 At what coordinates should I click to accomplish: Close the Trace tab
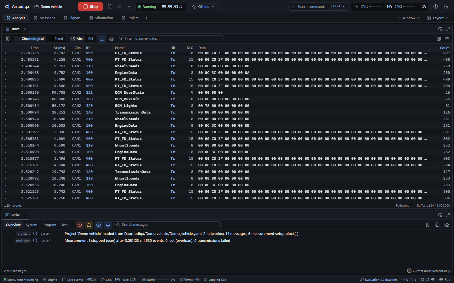(25, 29)
